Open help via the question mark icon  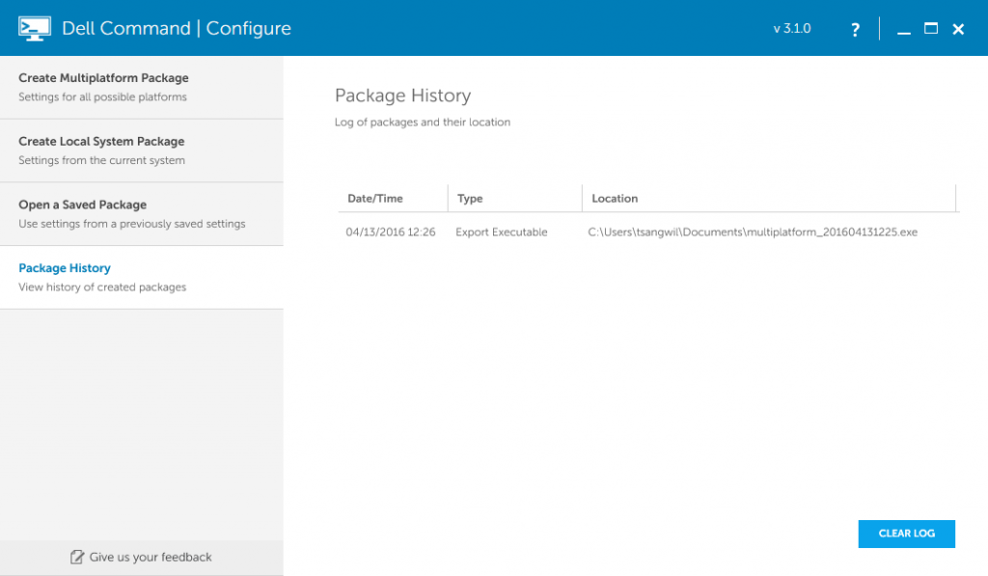[855, 30]
